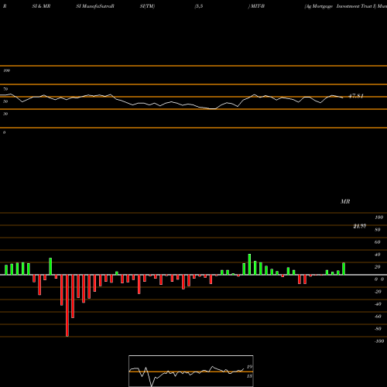This screenshot has width=387, height=387.
Task: Click the tallest red histogram bar
Action: [x=67, y=306]
